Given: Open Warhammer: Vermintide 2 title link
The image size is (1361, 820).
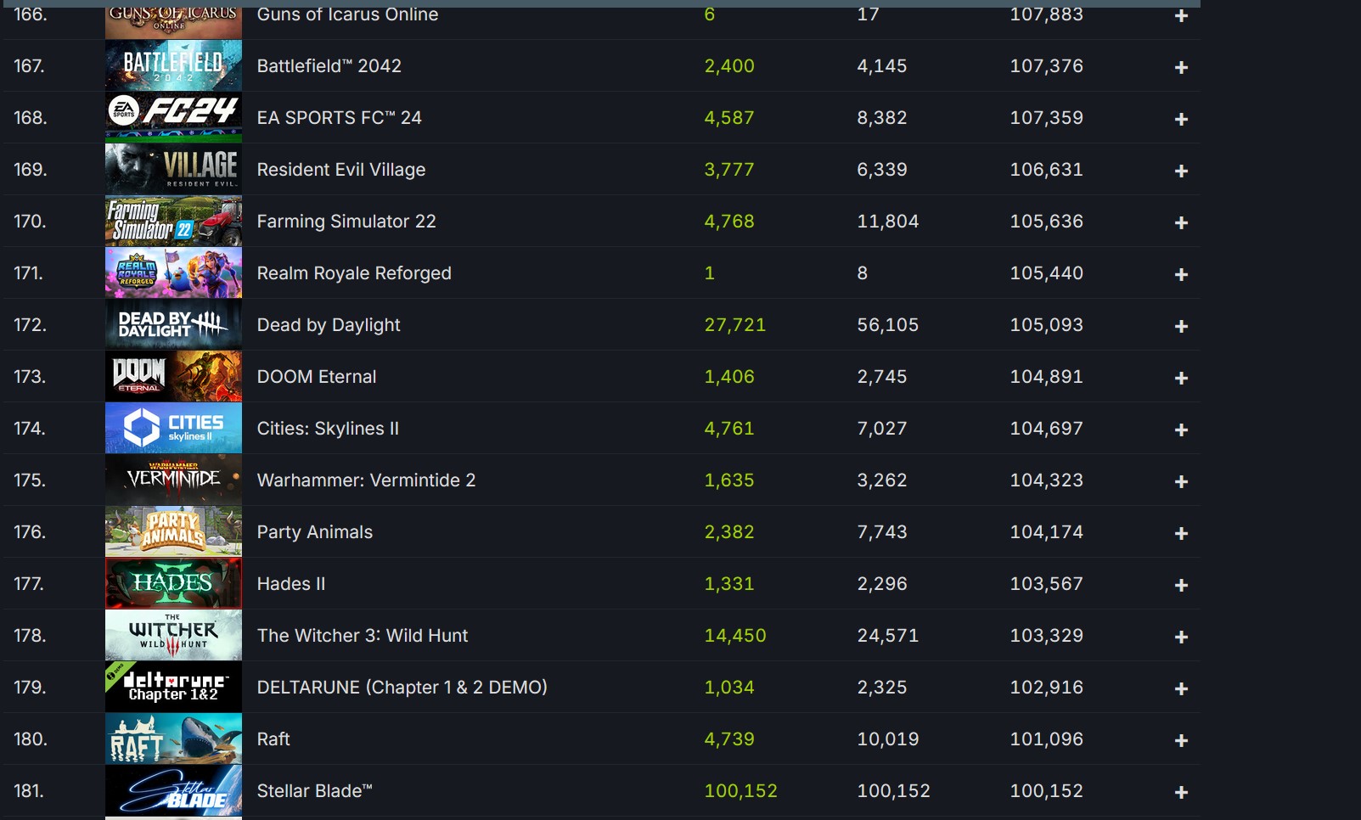Looking at the screenshot, I should coord(366,480).
